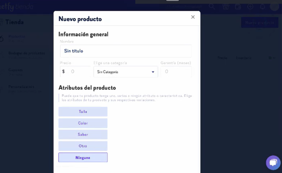Viewport: 282px width, 173px height.
Task: Select the Talla attribute option
Action: (83, 112)
